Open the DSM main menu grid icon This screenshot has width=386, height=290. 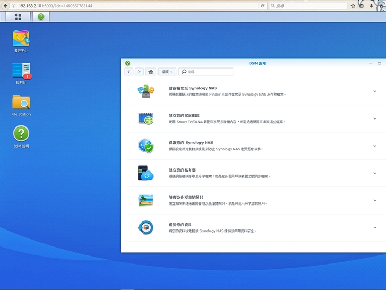coord(17,17)
